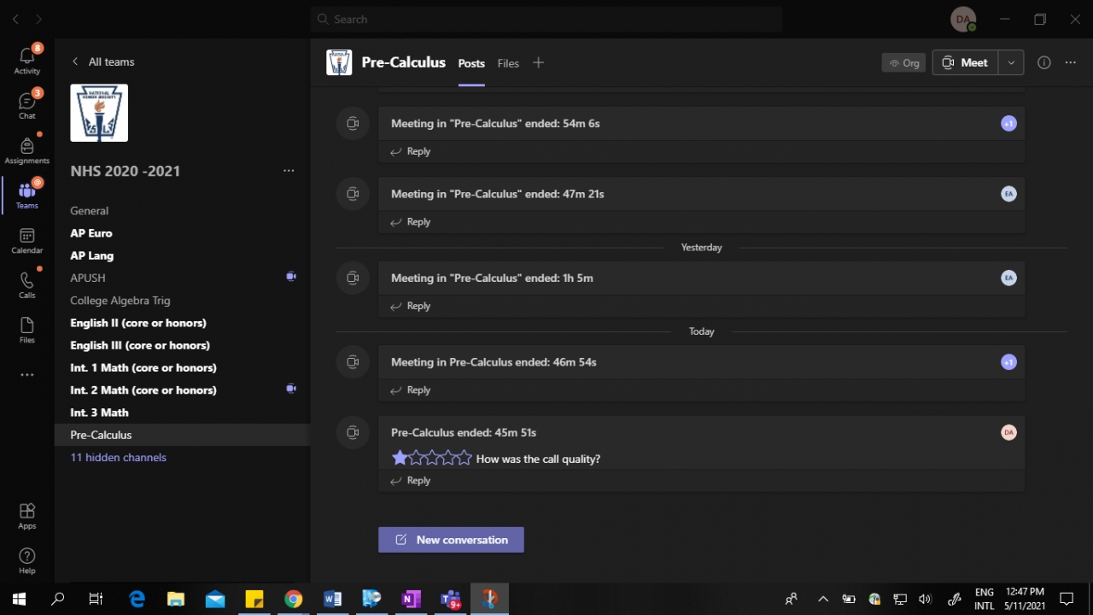1093x615 pixels.
Task: Expand the 11 hidden channels list
Action: tap(118, 457)
